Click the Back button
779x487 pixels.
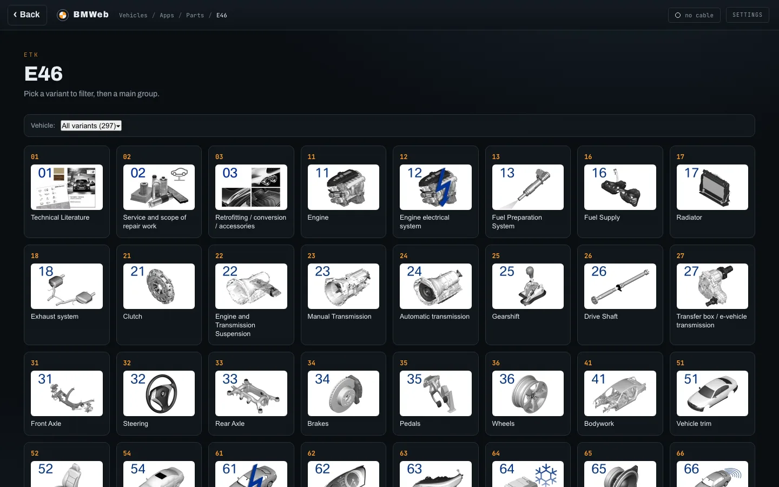[27, 15]
